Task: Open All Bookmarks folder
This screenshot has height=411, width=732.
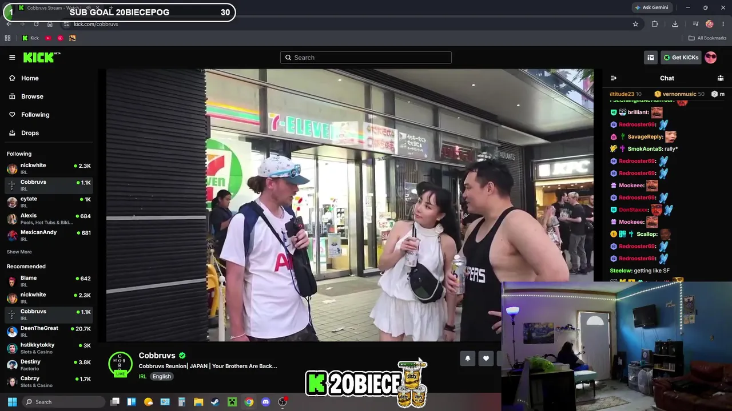Action: coord(707,38)
